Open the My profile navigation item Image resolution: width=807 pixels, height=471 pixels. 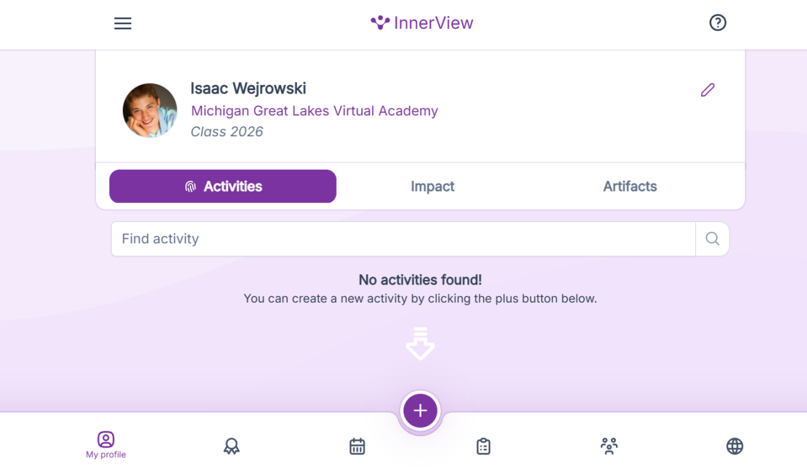106,445
